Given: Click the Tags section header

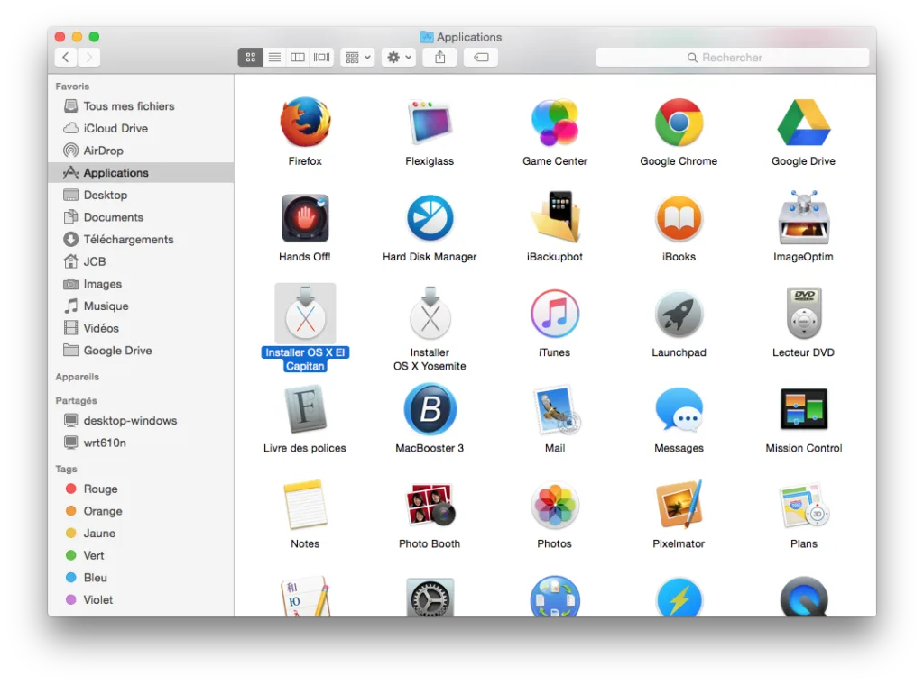Looking at the screenshot, I should coord(66,469).
